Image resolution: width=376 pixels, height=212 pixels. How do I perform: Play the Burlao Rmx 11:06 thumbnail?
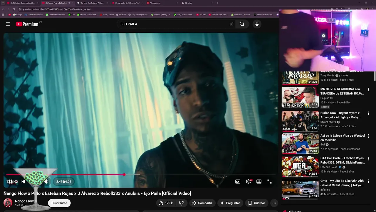[300, 121]
